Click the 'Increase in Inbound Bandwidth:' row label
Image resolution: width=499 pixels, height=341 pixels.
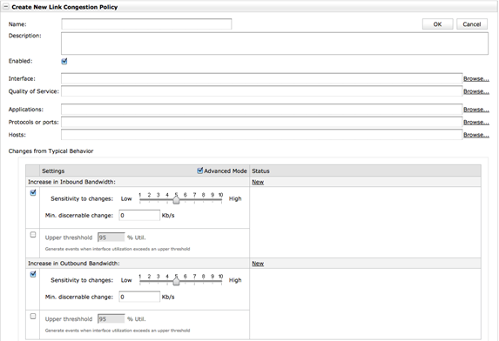tap(71, 182)
